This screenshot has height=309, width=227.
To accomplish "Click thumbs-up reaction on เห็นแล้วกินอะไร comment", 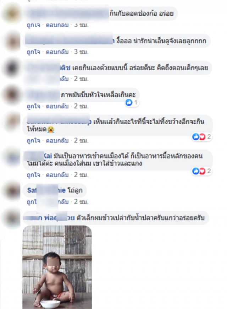I will [x=196, y=137].
